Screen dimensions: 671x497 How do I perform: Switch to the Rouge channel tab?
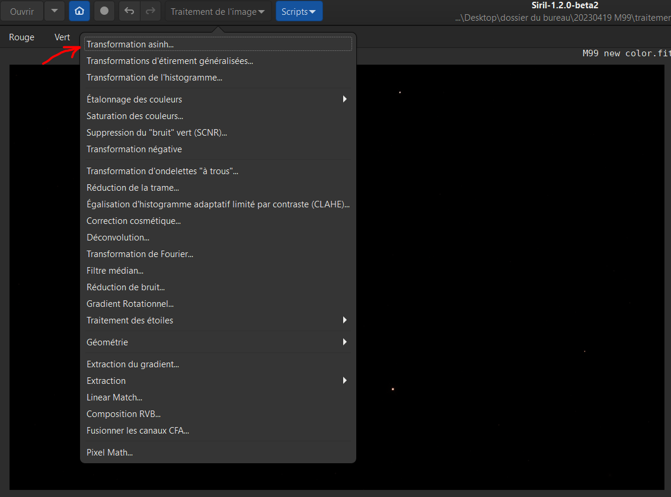tap(22, 37)
